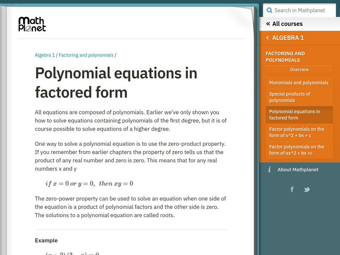Click the Twitter bird icon
Screen dimensions: 340x255
point(307,190)
